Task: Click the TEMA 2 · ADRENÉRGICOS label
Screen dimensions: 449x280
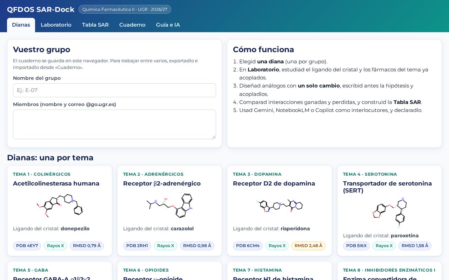Action: point(153,174)
